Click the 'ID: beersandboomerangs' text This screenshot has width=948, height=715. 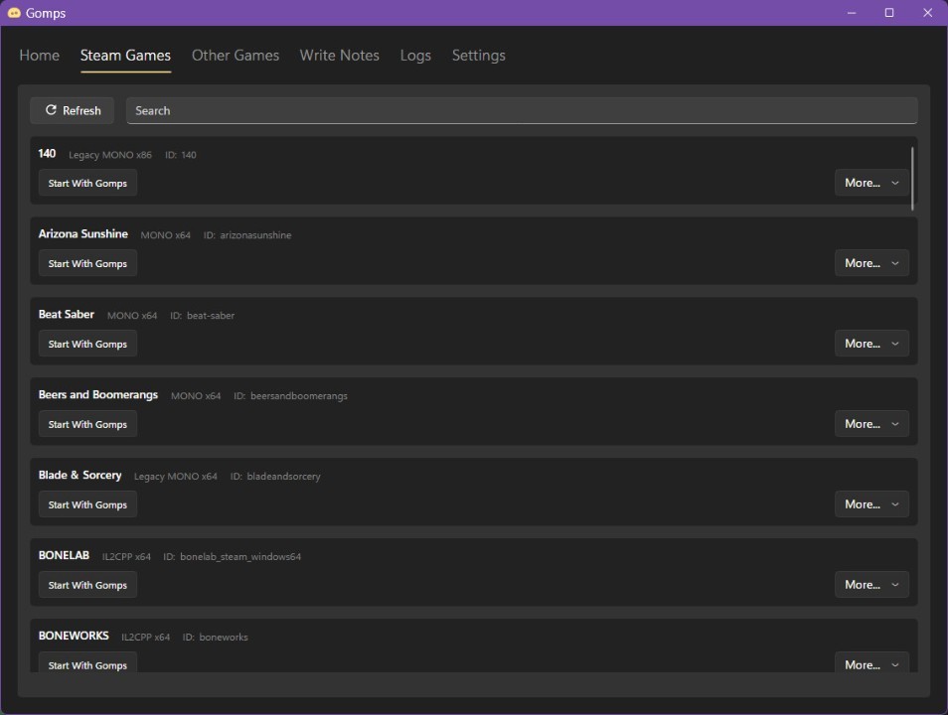point(291,396)
